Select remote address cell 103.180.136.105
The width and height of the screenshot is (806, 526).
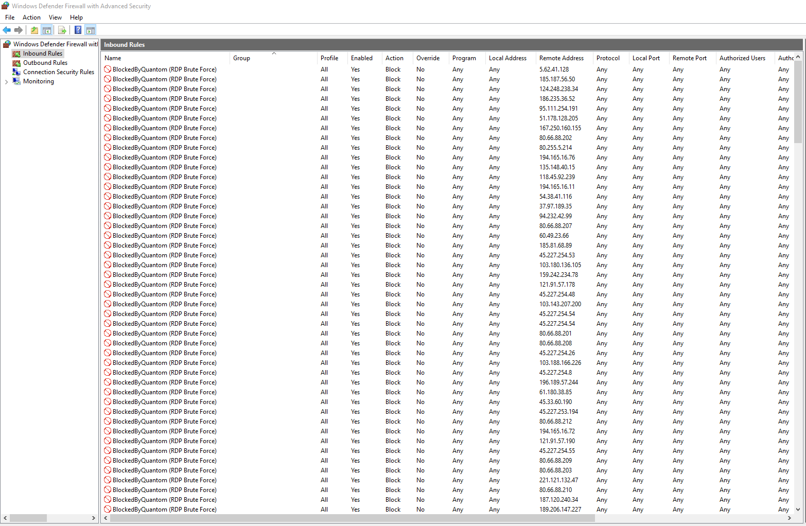tap(560, 265)
